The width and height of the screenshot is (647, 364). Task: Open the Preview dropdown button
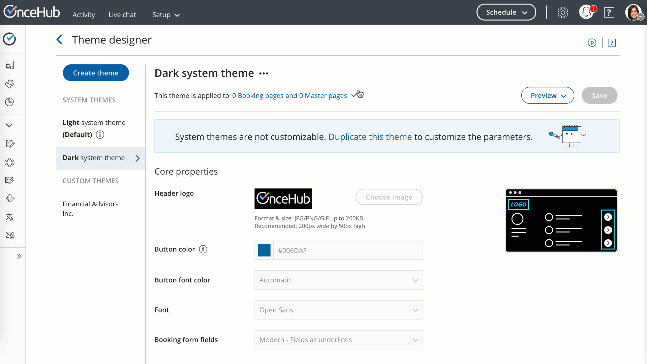(x=548, y=96)
